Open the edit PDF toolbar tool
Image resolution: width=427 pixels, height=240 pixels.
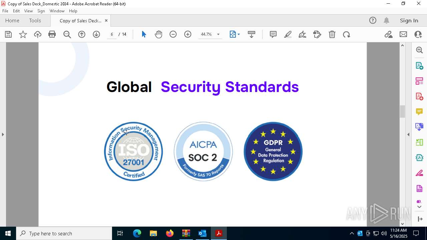[x=317, y=34]
